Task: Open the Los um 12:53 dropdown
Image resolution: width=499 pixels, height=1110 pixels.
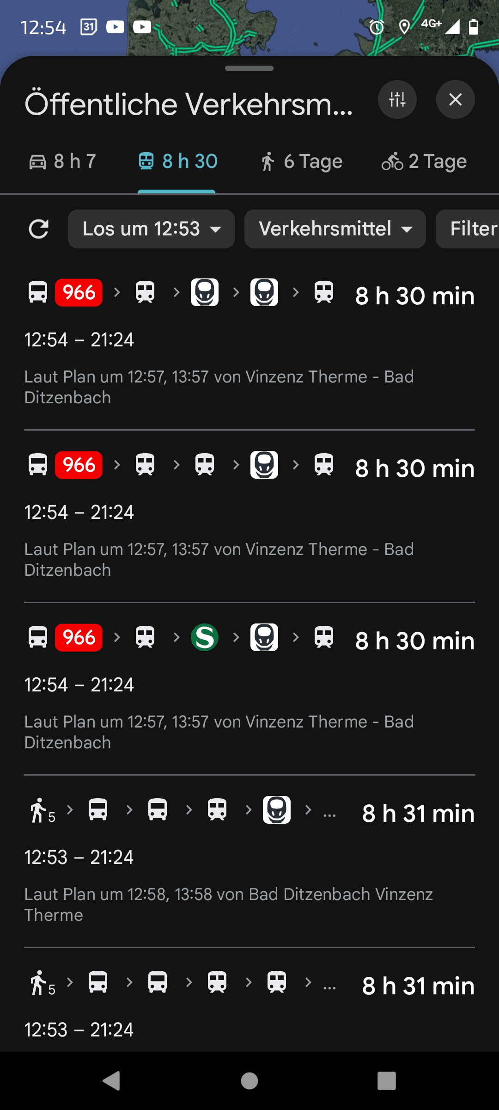Action: tap(151, 229)
